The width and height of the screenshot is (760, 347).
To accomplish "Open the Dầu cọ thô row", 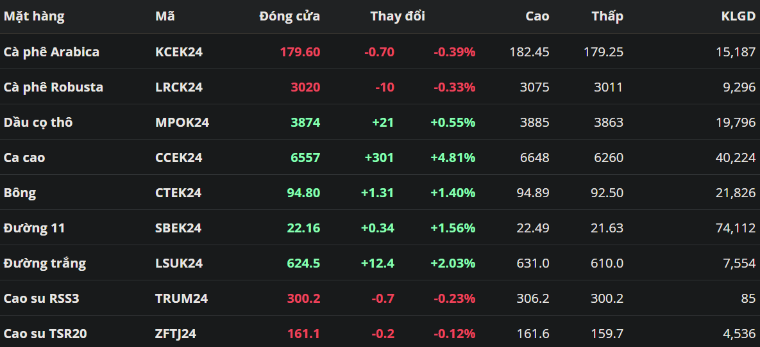I will [38, 122].
